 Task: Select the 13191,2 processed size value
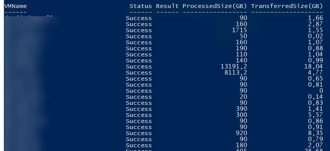(234, 67)
